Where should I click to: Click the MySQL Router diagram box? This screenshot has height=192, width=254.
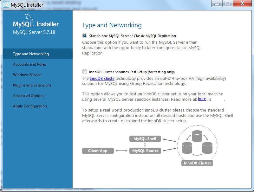(145, 151)
